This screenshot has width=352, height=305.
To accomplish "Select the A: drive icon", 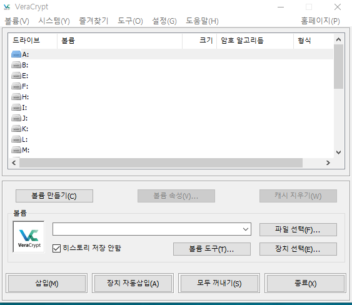I will [x=16, y=54].
